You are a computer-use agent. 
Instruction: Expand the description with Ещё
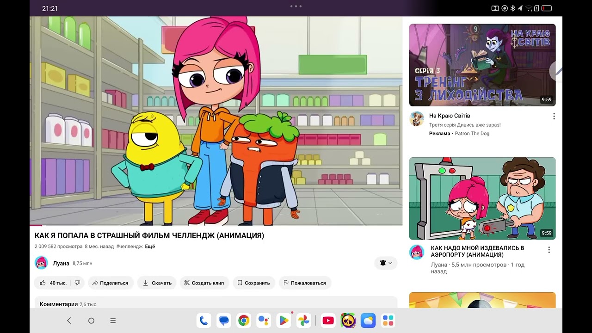(x=150, y=247)
